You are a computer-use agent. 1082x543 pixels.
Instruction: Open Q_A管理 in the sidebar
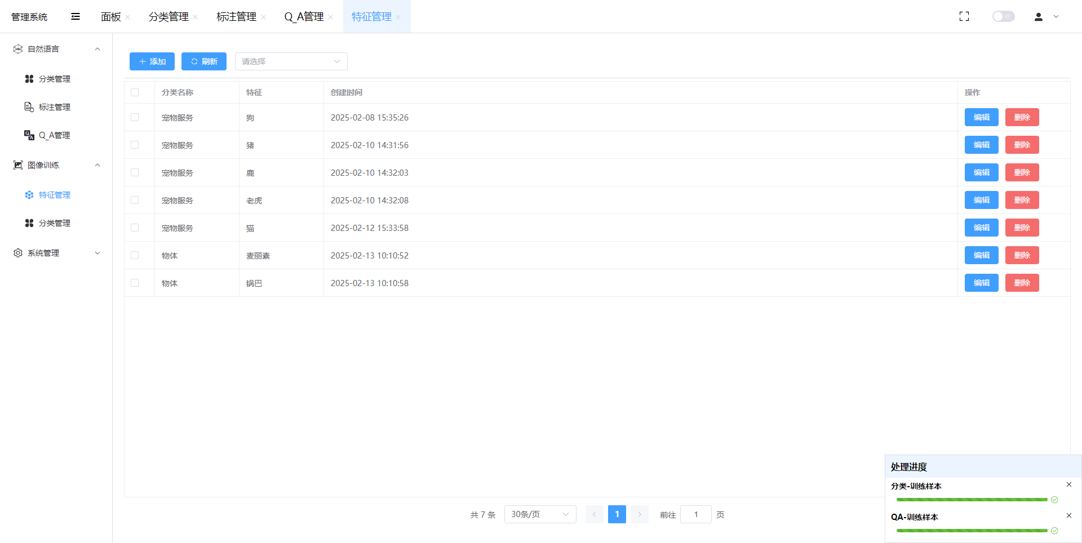[56, 135]
